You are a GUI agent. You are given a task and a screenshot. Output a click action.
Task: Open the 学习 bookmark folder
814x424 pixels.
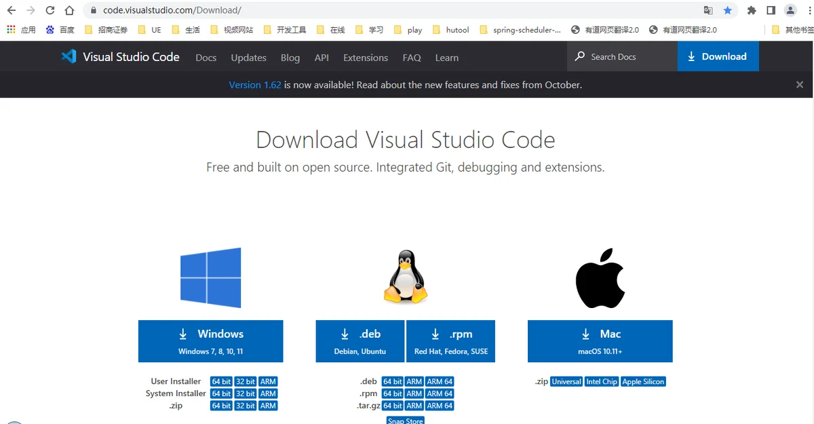tap(370, 30)
